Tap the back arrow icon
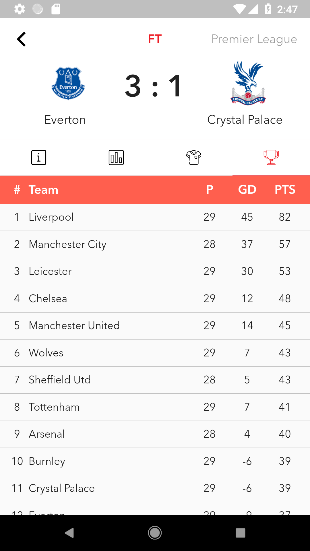Viewport: 310px width, 551px height. [x=22, y=39]
